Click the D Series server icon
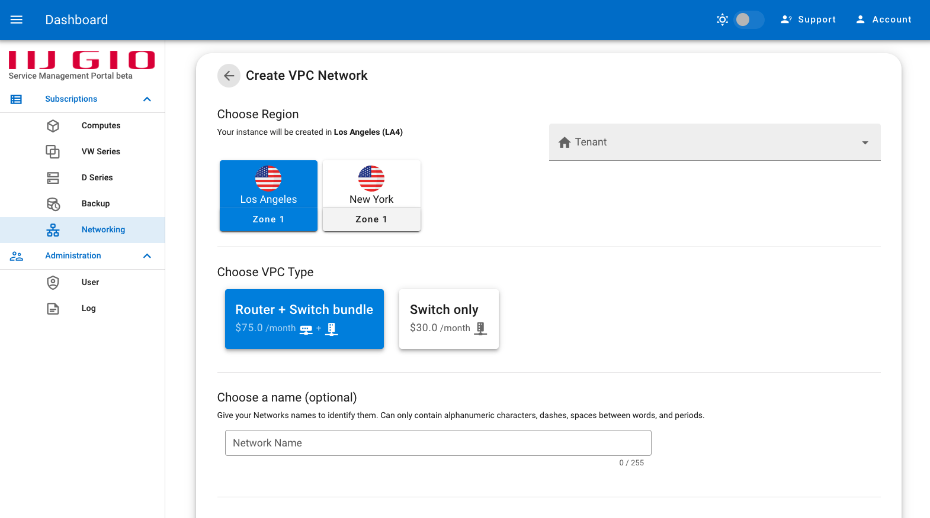Image resolution: width=930 pixels, height=518 pixels. point(53,177)
